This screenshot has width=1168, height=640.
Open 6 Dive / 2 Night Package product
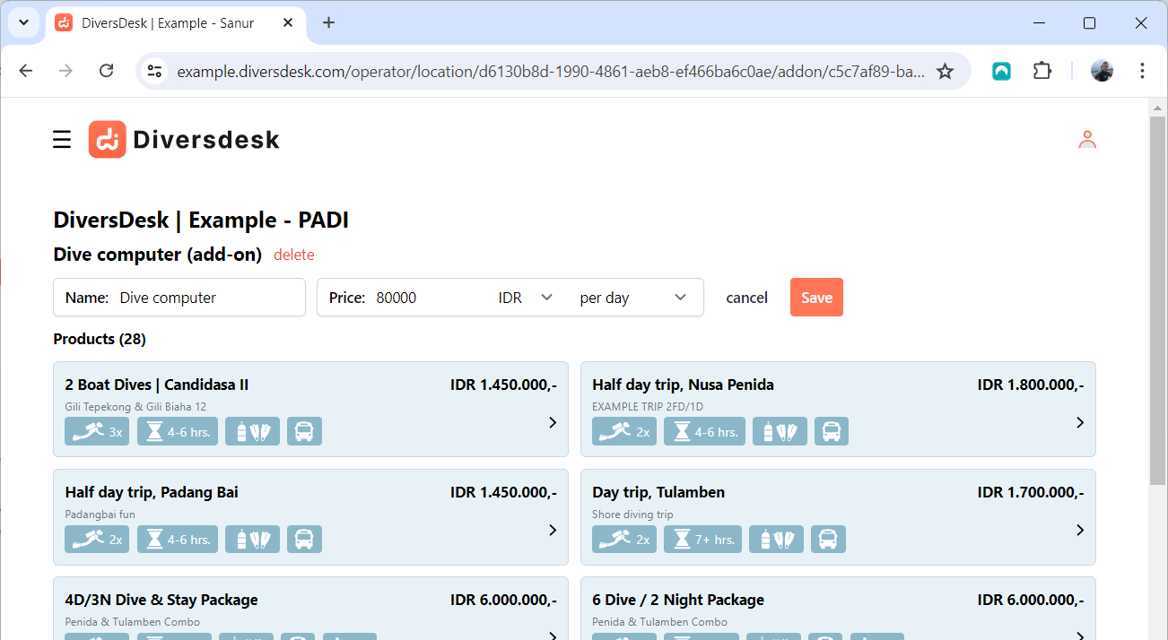click(838, 609)
